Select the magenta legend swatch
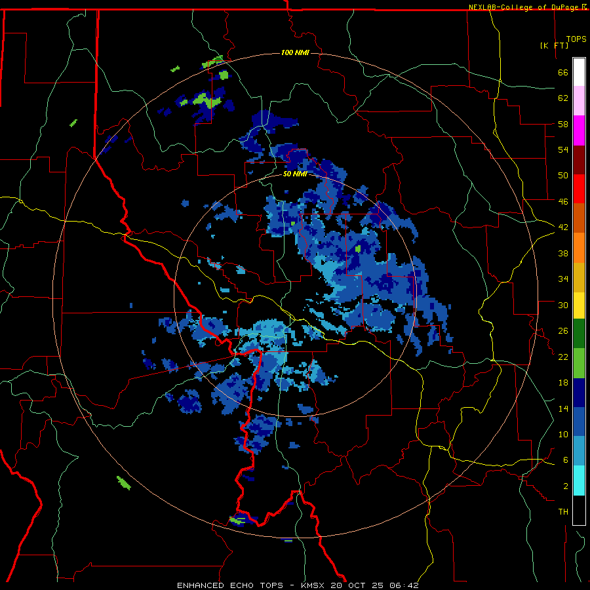Screen dimensions: 590x590 [x=579, y=130]
